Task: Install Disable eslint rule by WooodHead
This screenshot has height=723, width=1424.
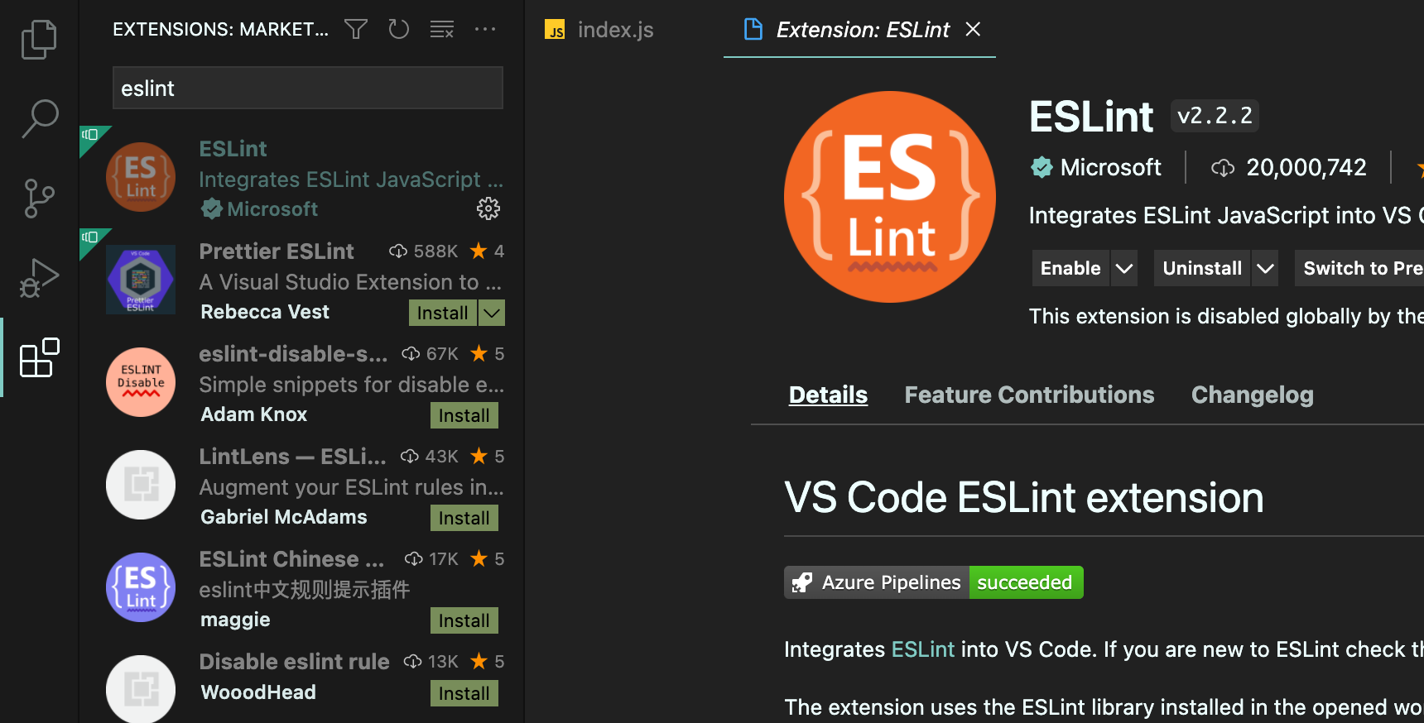Action: pyautogui.click(x=464, y=693)
